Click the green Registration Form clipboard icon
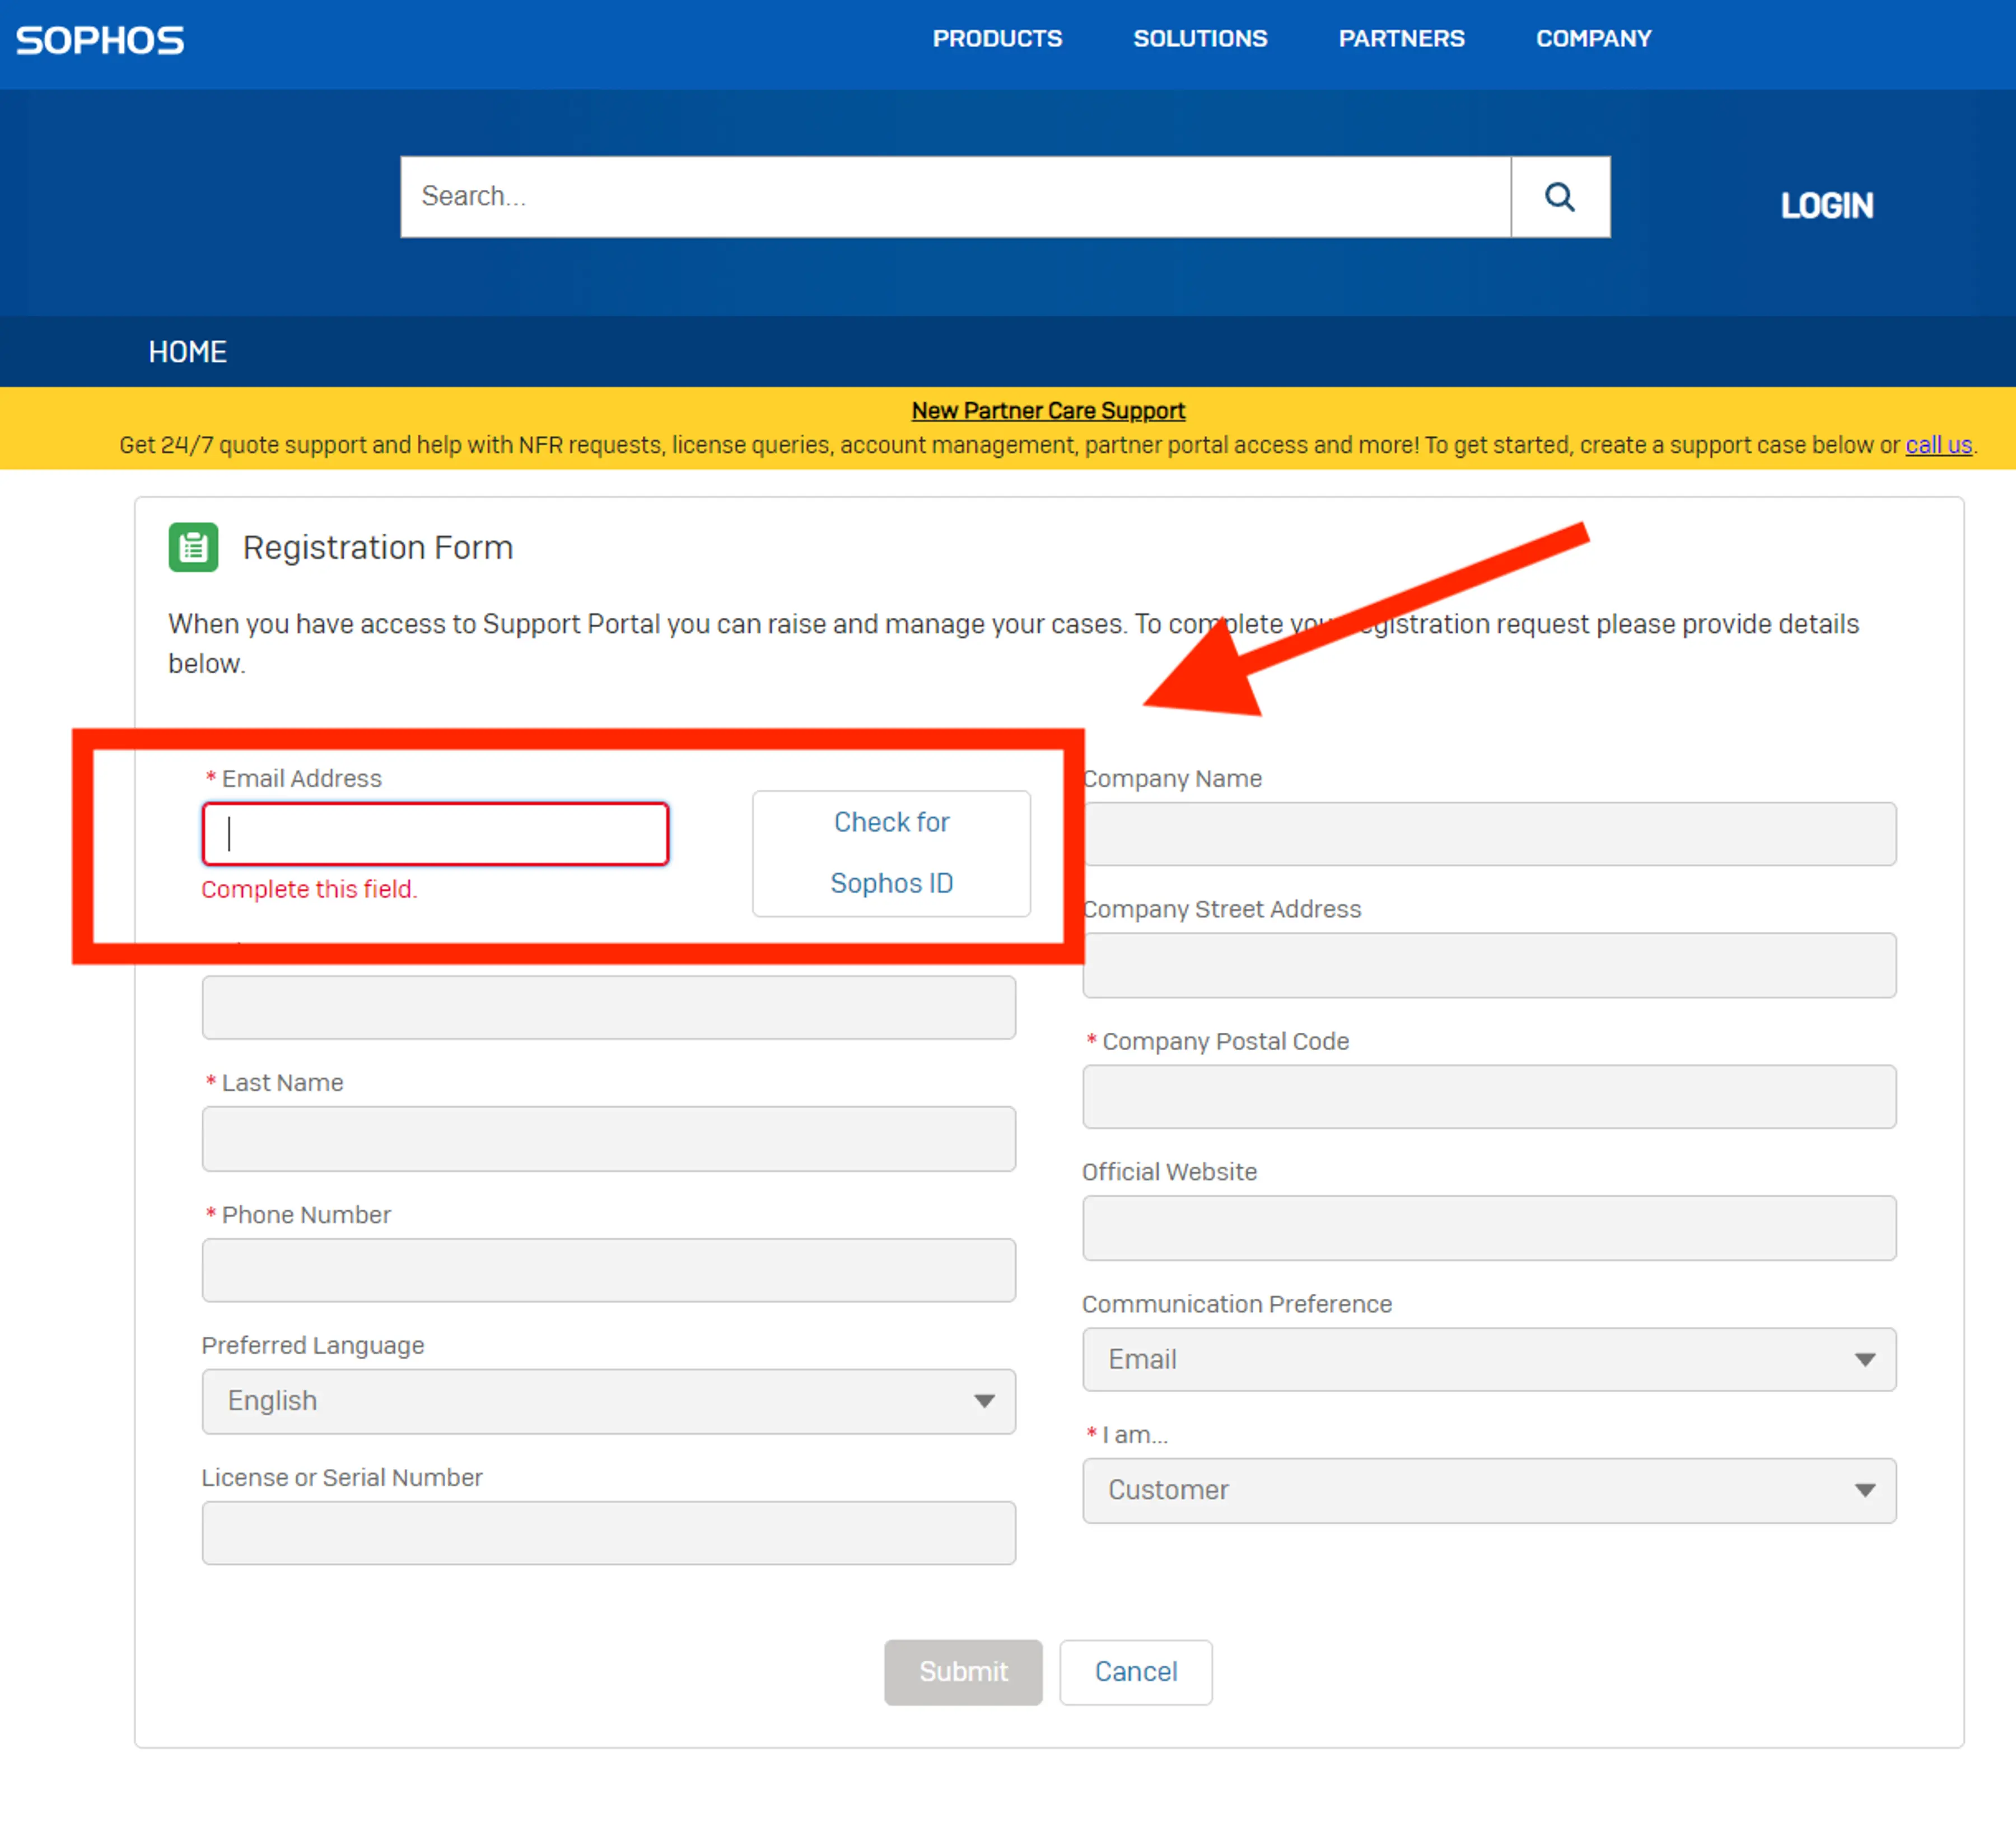 [x=193, y=547]
